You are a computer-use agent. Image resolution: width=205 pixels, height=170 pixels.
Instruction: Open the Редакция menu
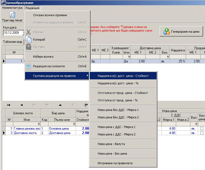coord(32,8)
